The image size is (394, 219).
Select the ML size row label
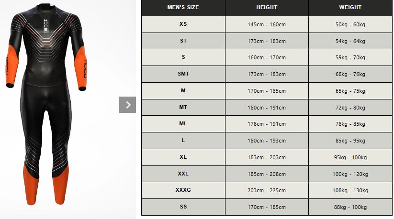pos(183,124)
